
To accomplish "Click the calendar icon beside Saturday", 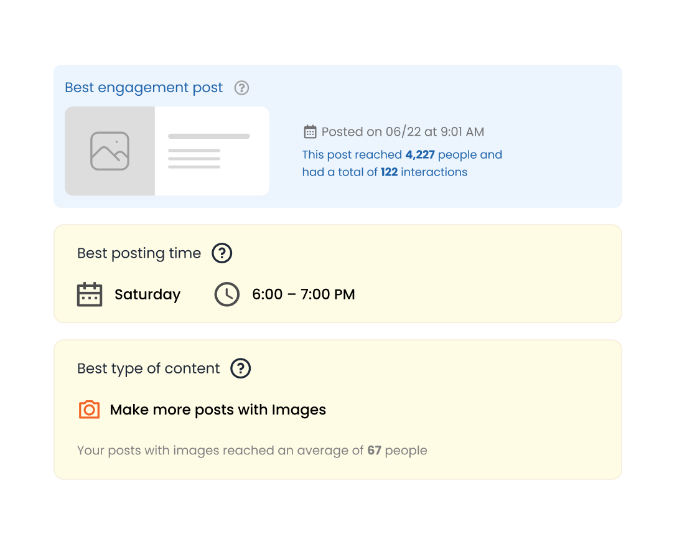I will (x=90, y=294).
